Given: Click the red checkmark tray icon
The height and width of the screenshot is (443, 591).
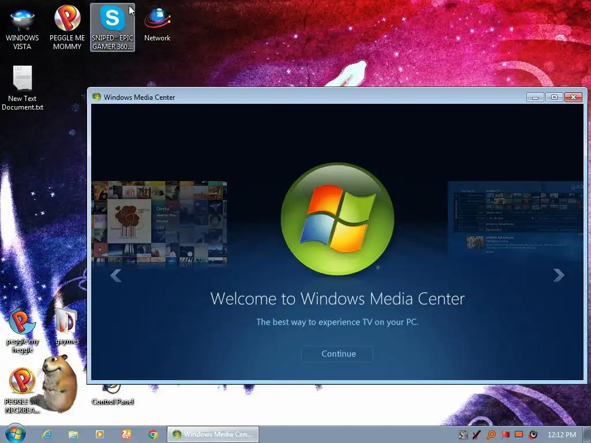Looking at the screenshot, I should (476, 435).
